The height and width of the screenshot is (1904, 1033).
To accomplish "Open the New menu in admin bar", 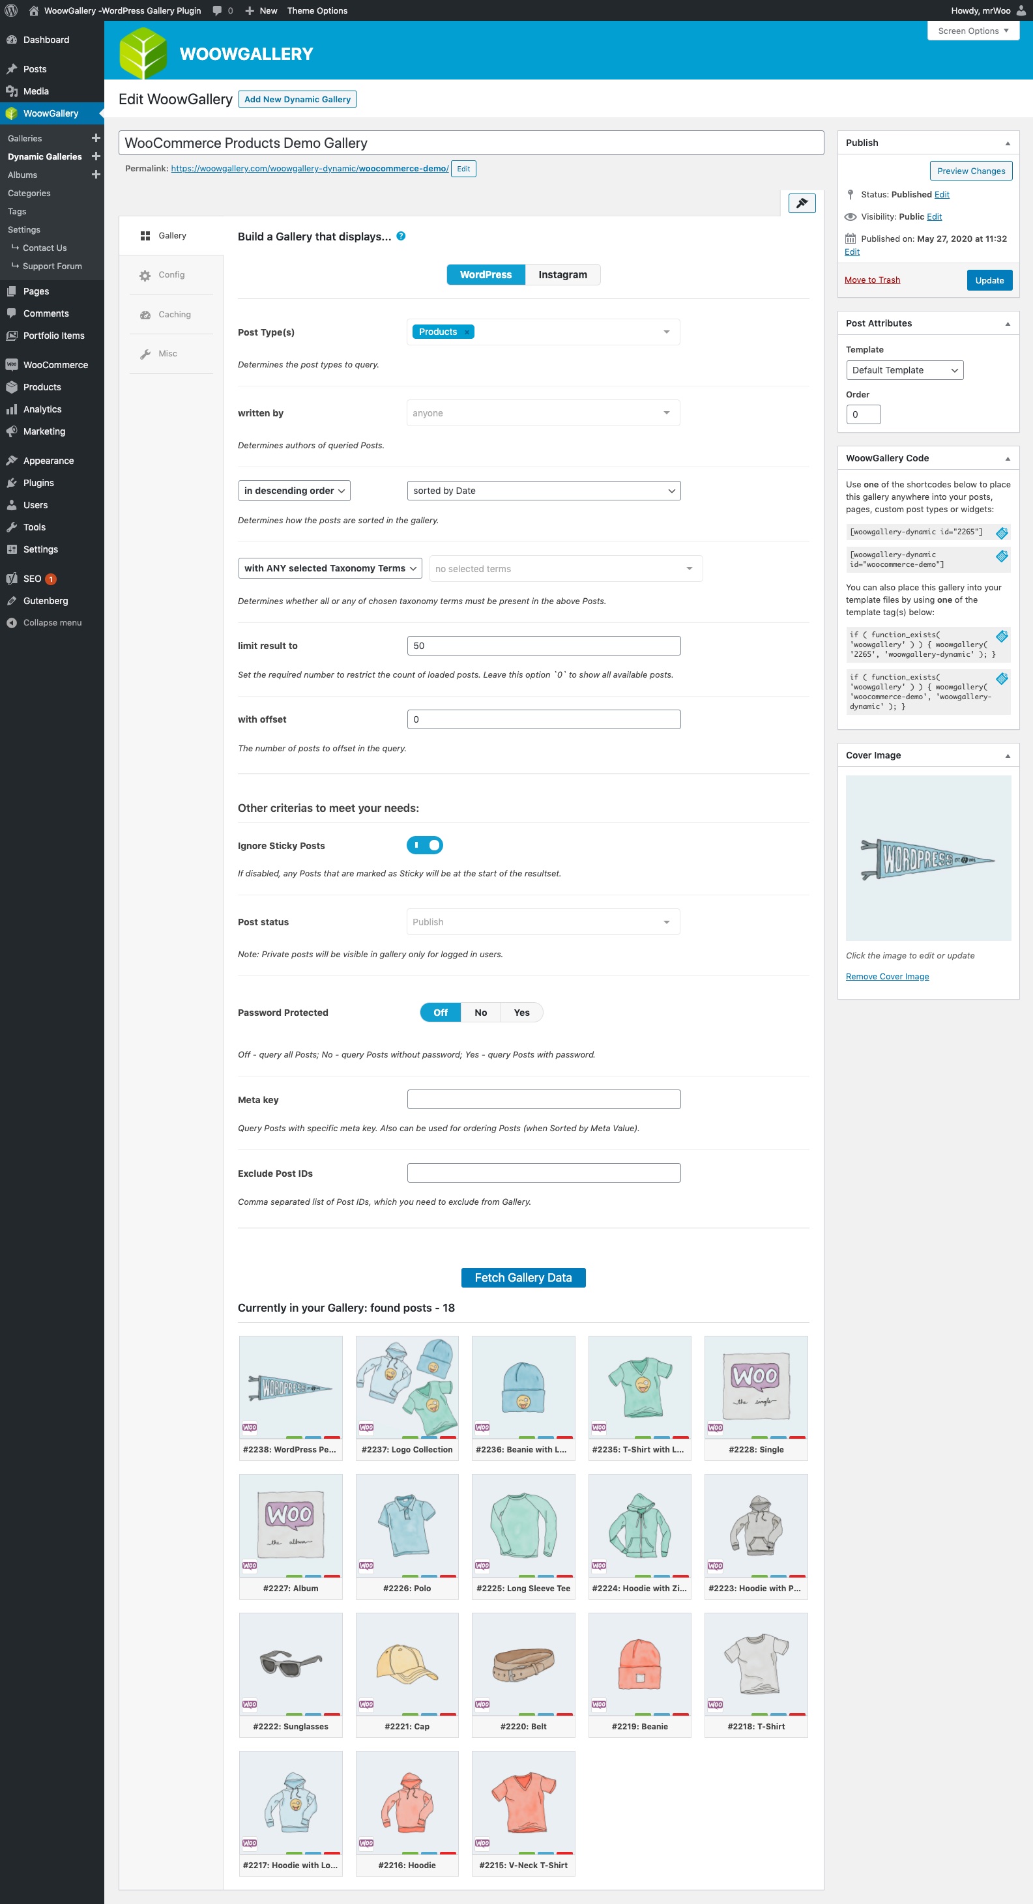I will [261, 10].
